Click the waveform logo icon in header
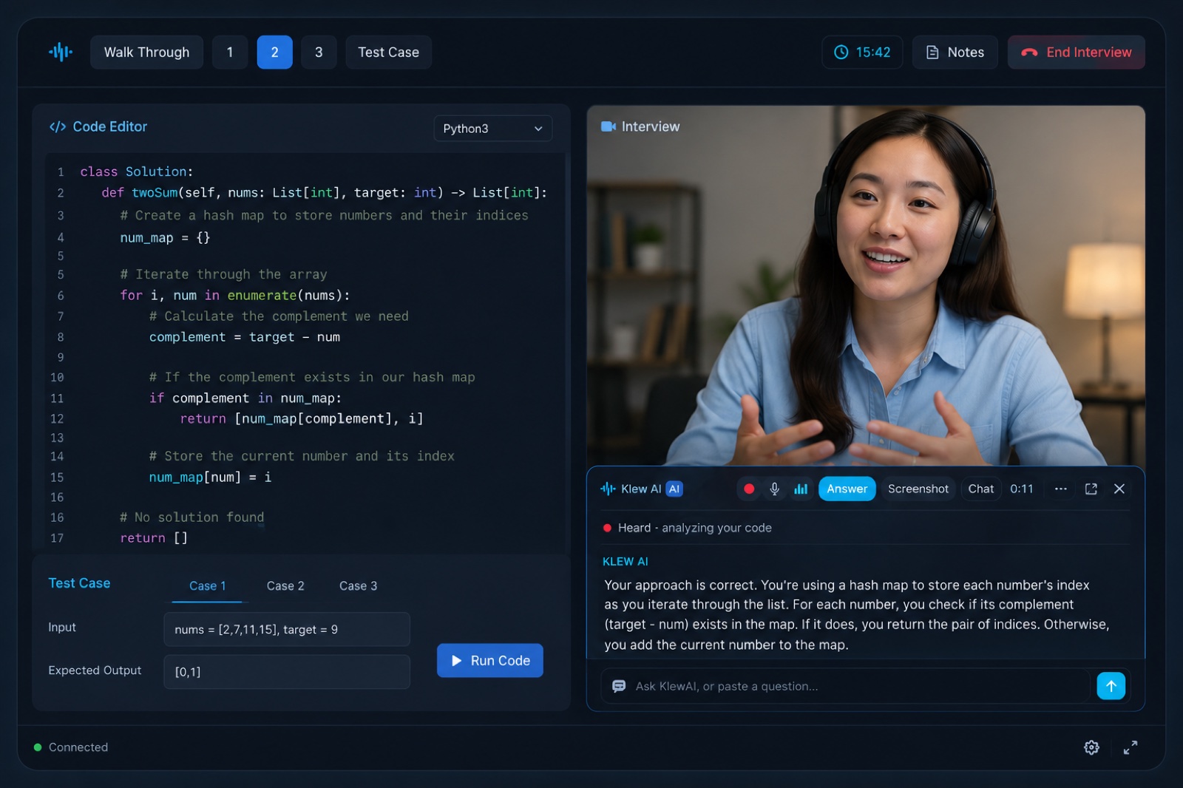The height and width of the screenshot is (788, 1183). pos(61,52)
